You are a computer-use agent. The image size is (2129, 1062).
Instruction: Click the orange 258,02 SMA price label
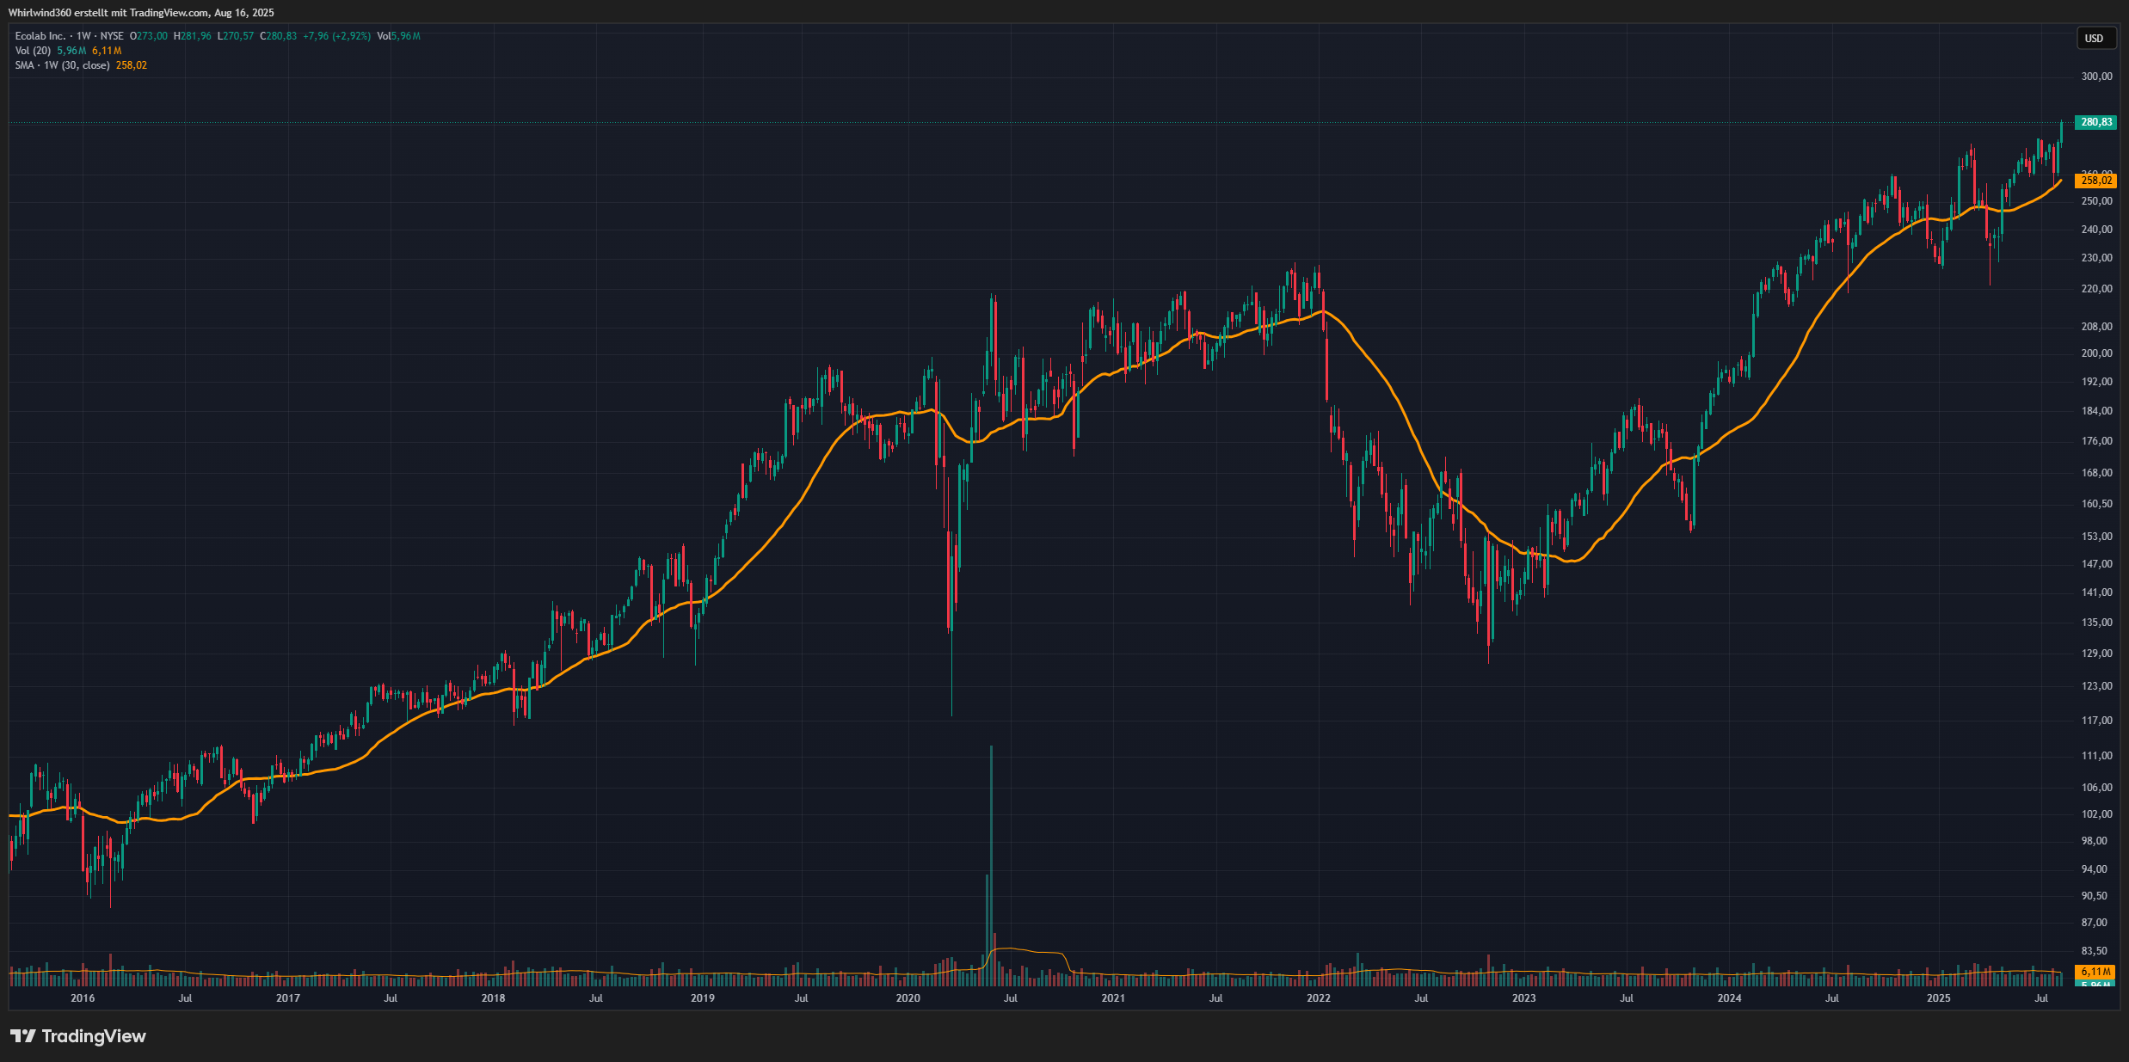tap(2095, 181)
